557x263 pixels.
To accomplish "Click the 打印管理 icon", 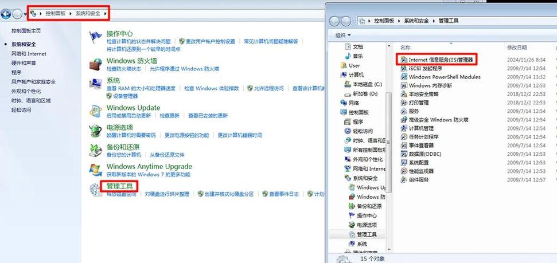I will pyautogui.click(x=403, y=103).
